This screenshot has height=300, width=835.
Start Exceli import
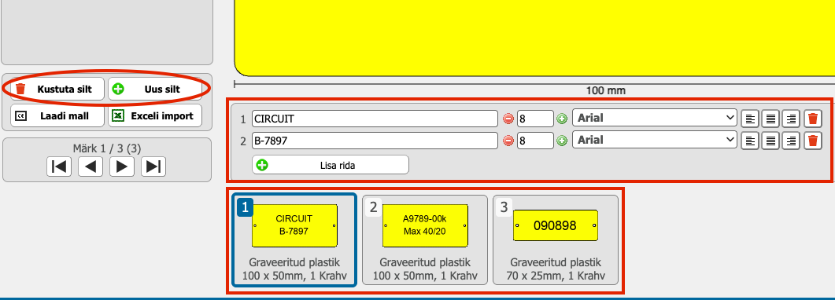click(155, 115)
